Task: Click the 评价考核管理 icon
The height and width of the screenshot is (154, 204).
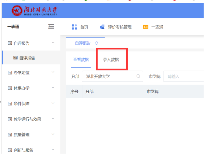Action: click(102, 27)
